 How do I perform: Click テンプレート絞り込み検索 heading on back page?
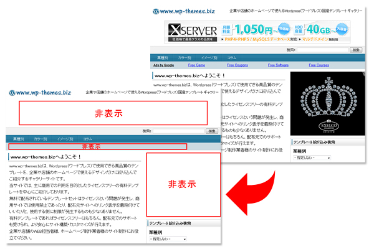click(x=314, y=143)
